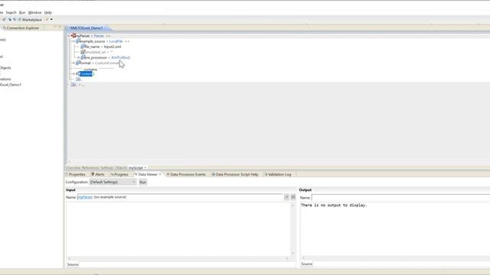Select XMLTOExcel_Demo1 in Connection Explorer tree

(x=10, y=85)
